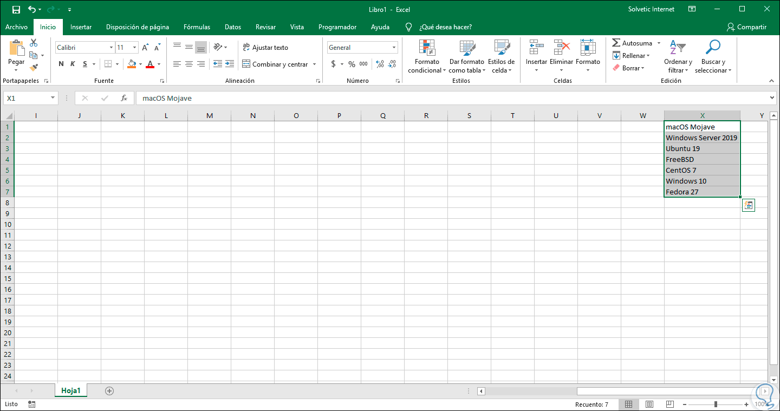The image size is (780, 411).
Task: Click Insertar in the Celdas group
Action: coord(536,56)
